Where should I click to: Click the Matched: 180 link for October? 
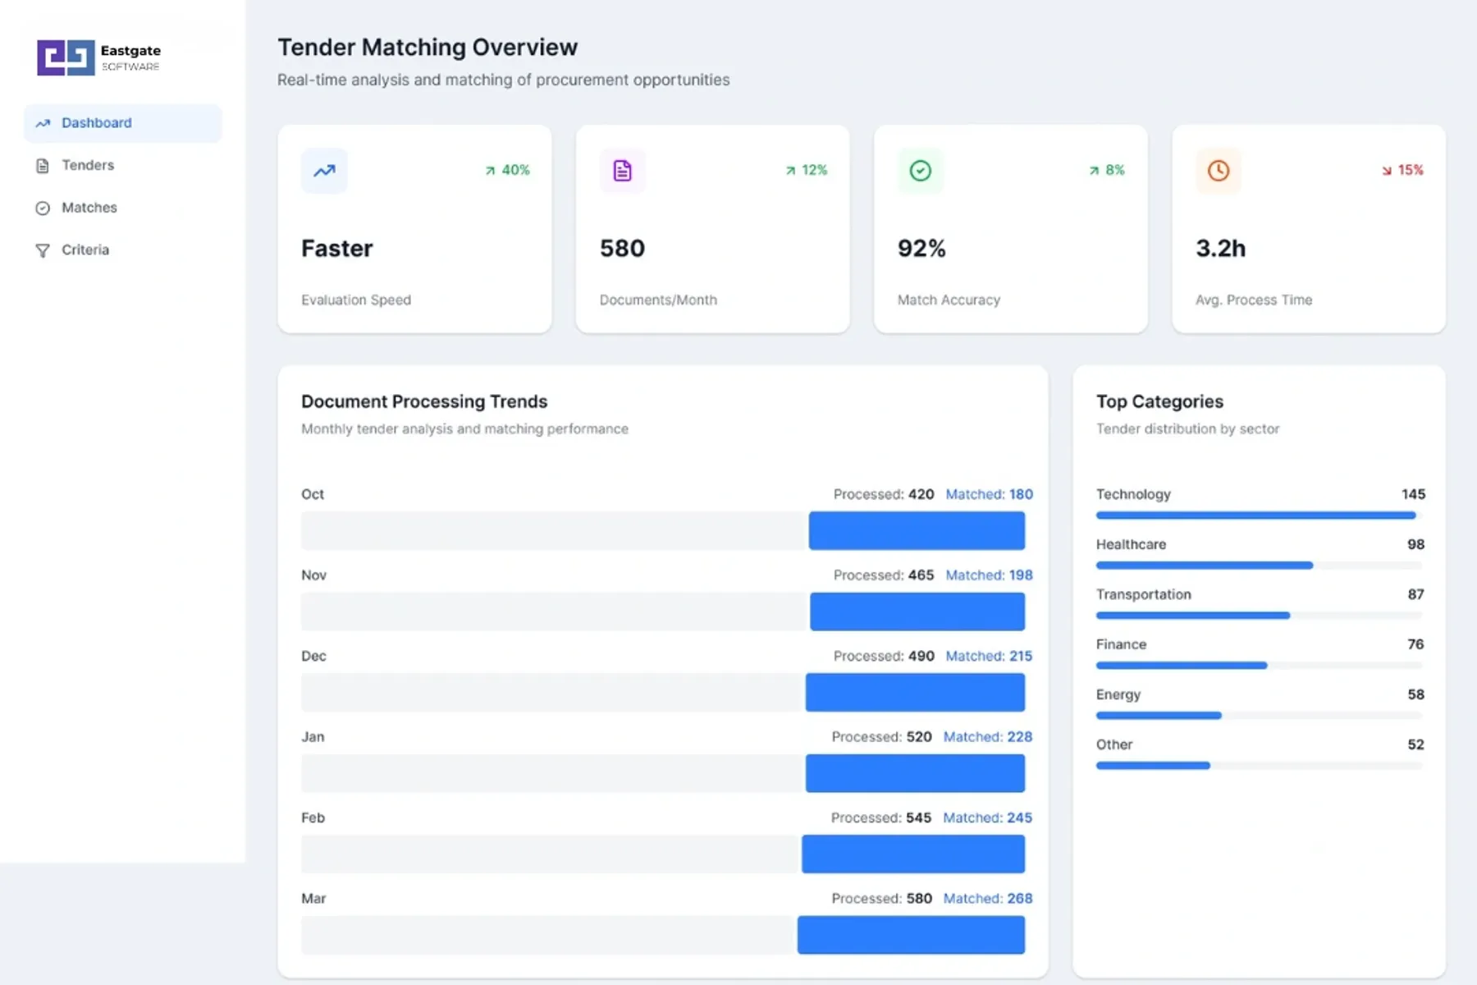(x=989, y=494)
